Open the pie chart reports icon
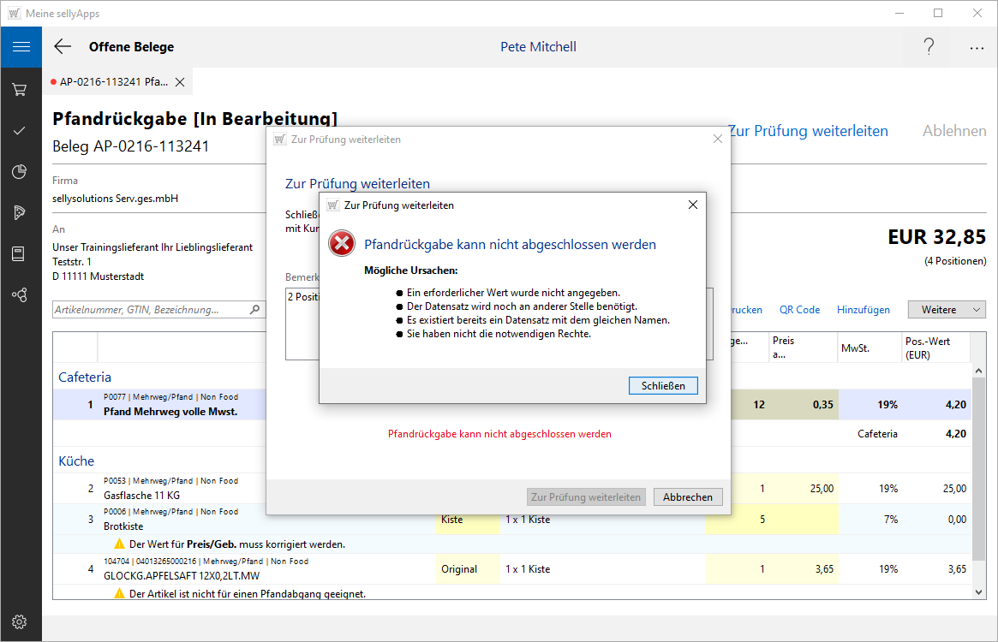998x642 pixels. click(21, 171)
